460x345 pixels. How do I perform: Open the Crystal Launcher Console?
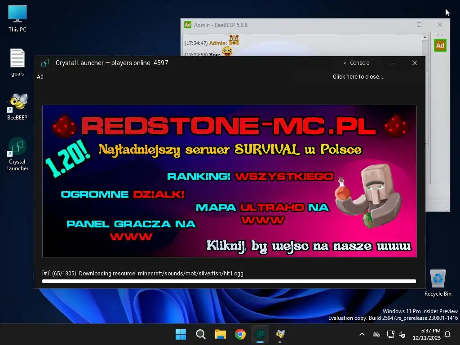pos(356,63)
